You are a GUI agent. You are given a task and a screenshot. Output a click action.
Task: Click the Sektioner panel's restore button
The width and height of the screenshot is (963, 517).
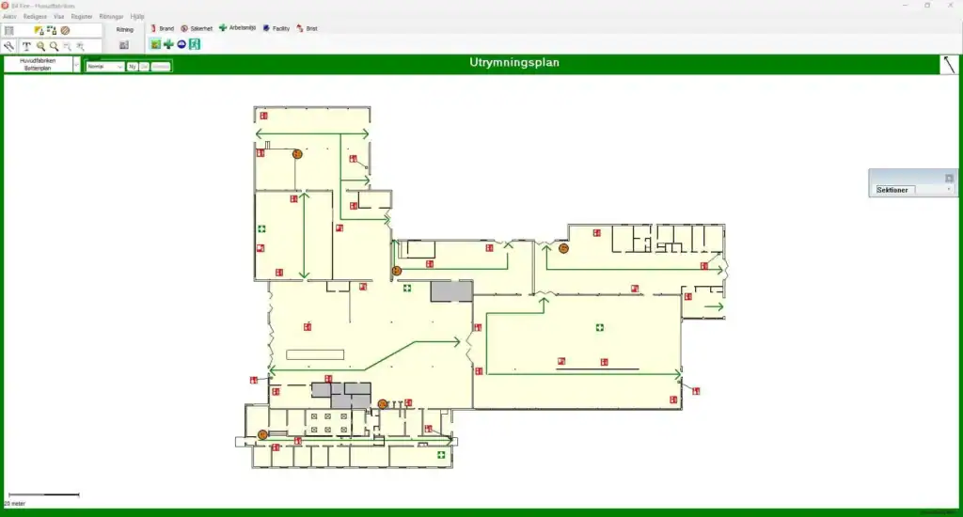pyautogui.click(x=949, y=178)
